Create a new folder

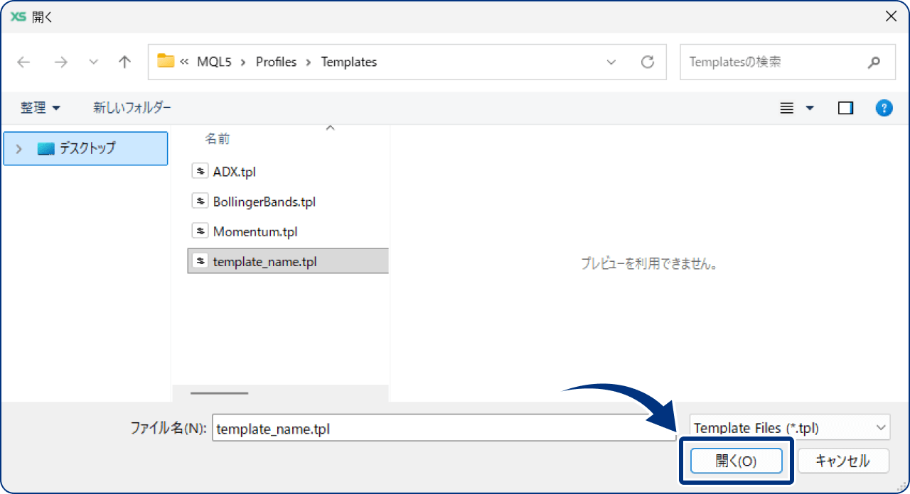pyautogui.click(x=132, y=108)
